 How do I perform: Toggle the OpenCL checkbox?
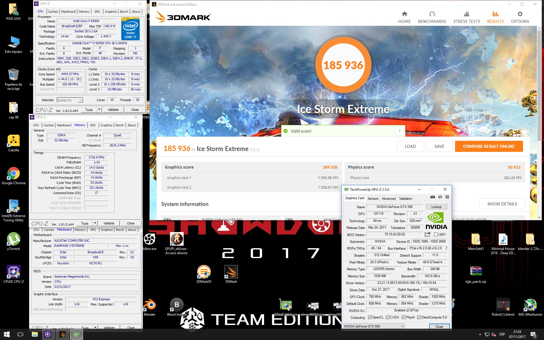click(369, 317)
